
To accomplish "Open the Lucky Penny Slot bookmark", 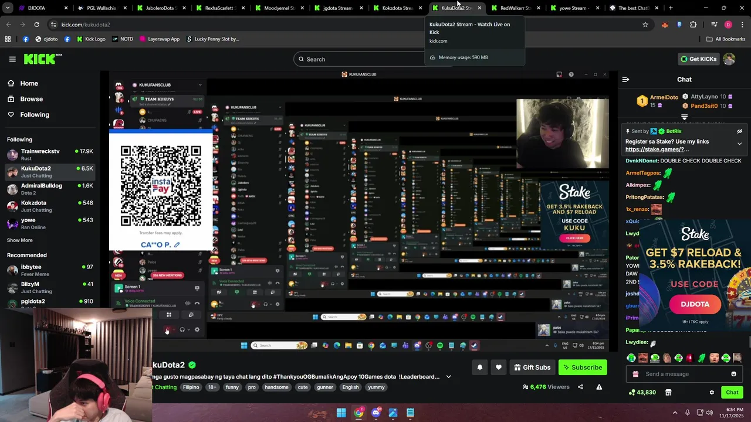I will click(x=212, y=39).
